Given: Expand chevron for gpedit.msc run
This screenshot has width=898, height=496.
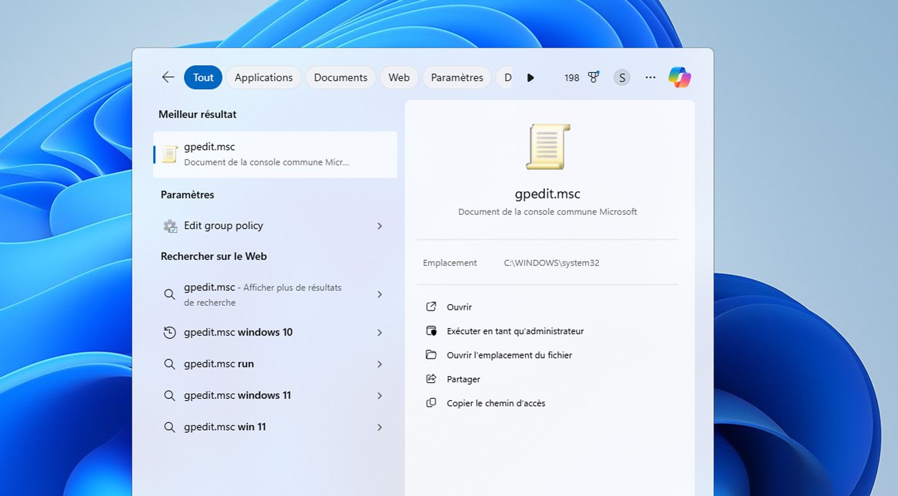Looking at the screenshot, I should (x=380, y=364).
